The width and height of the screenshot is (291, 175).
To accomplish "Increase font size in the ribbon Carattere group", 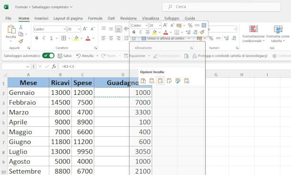I will pos(85,29).
